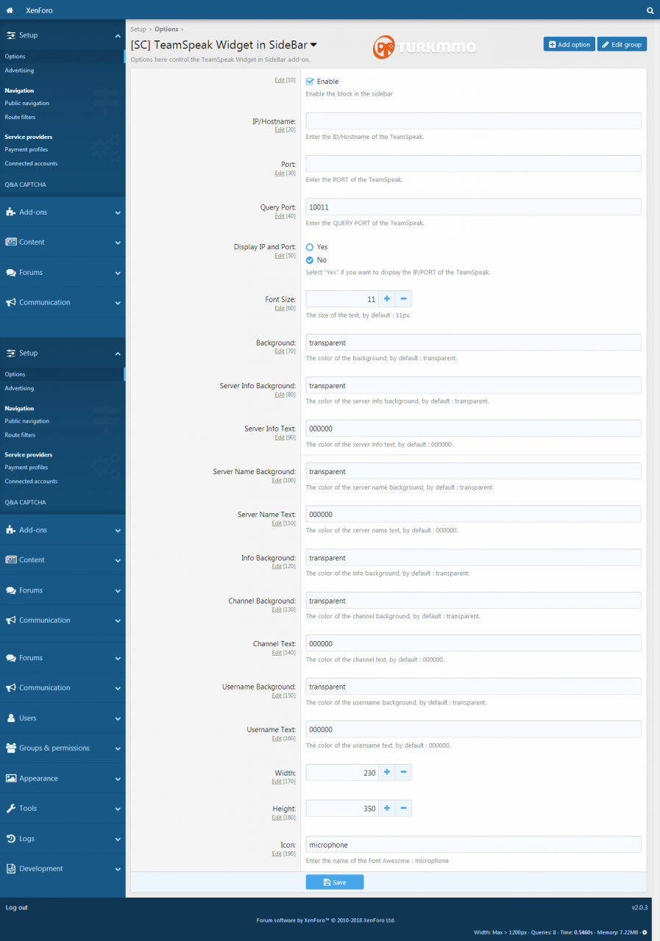Click the Height number field showing 350
The height and width of the screenshot is (941, 660).
click(342, 809)
